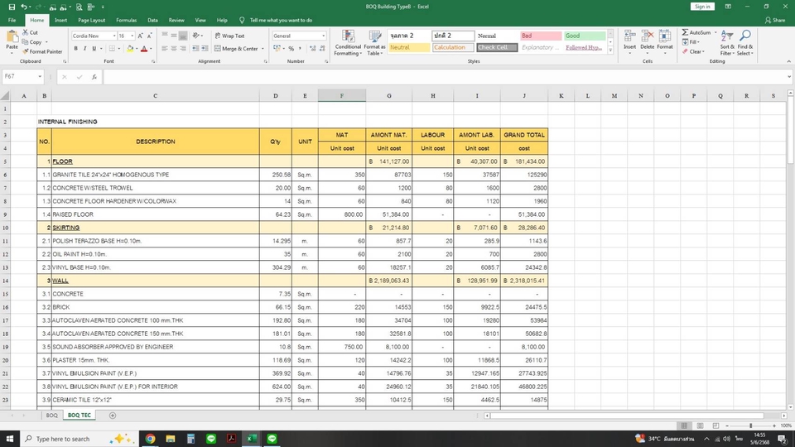Open Sort & Filter menu
The width and height of the screenshot is (795, 447).
tap(727, 42)
